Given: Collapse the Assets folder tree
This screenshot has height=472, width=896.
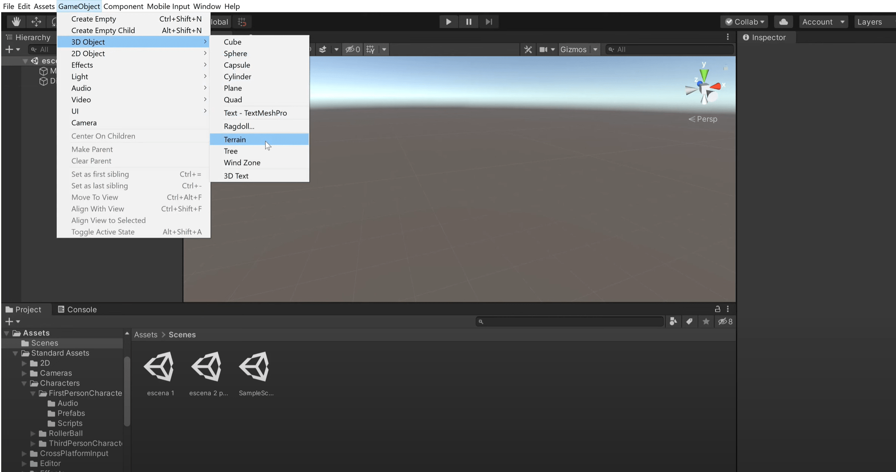Looking at the screenshot, I should pos(7,333).
